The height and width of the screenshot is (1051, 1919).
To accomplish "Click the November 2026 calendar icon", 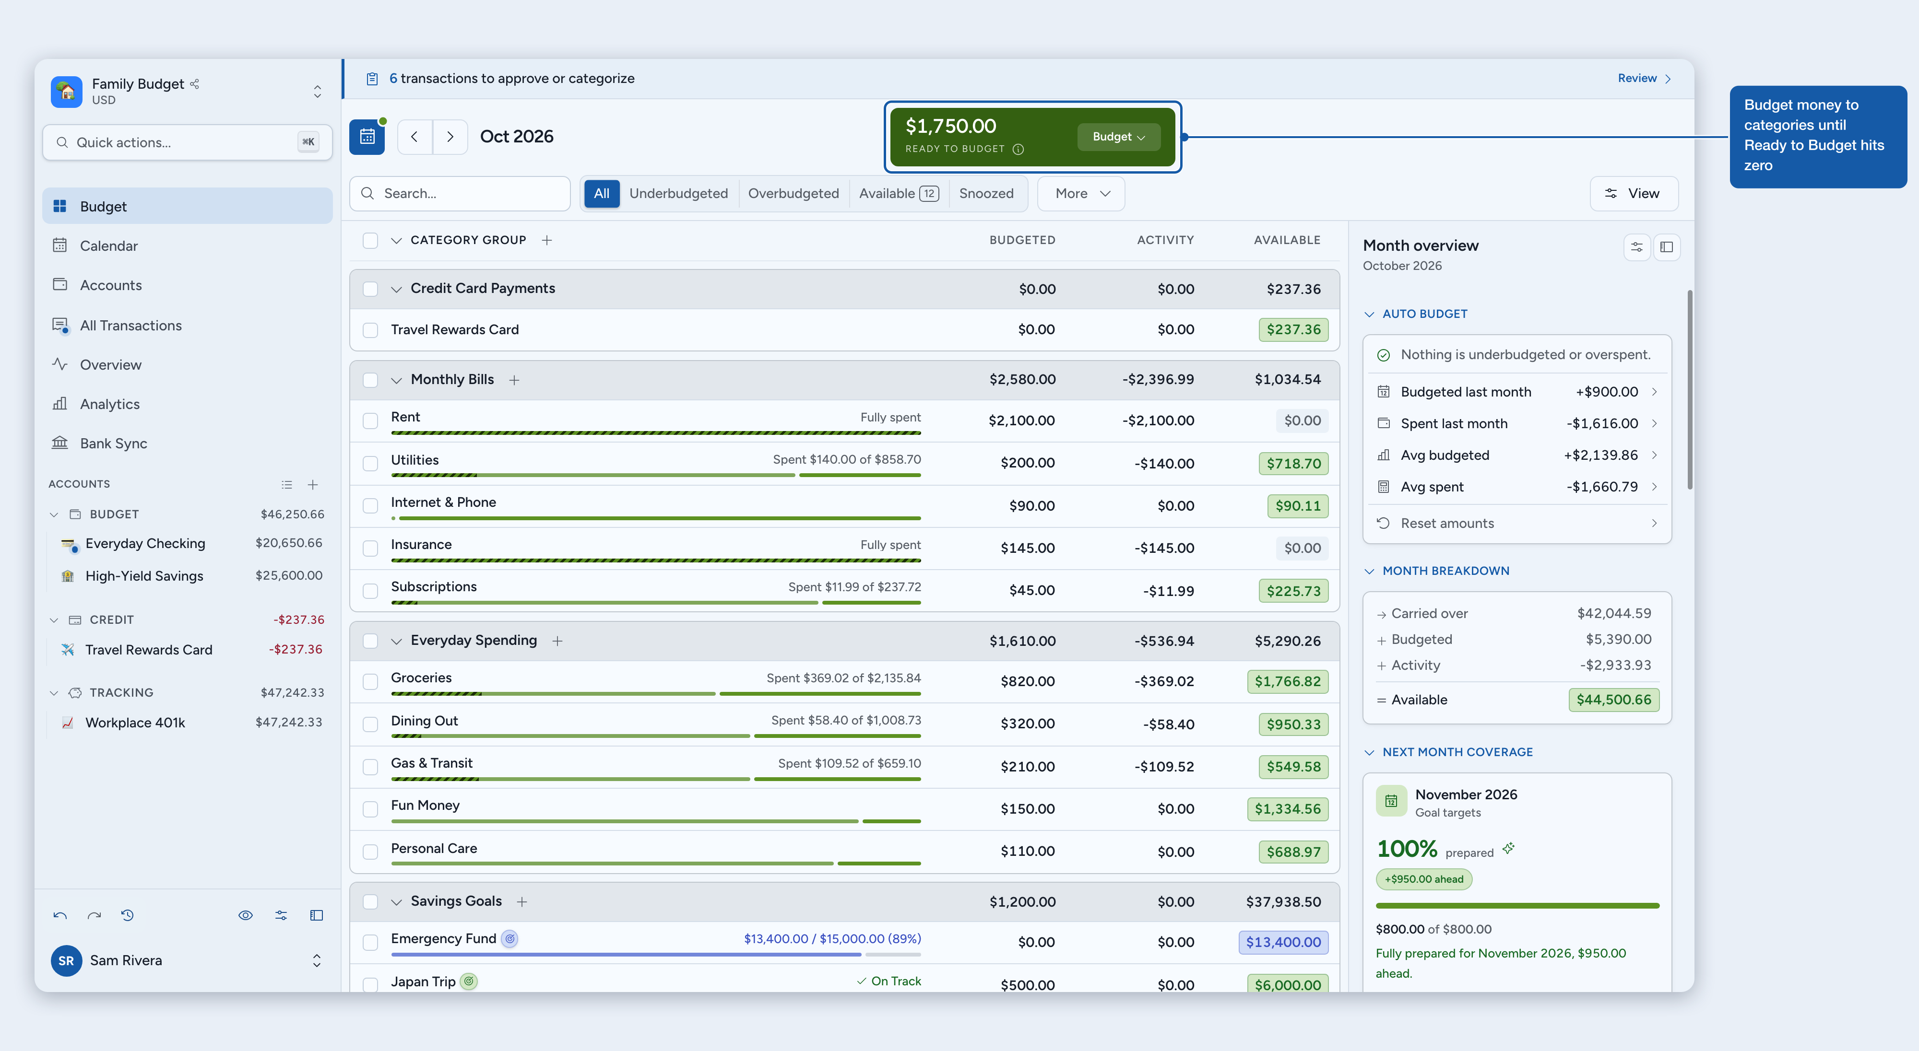I will tap(1391, 801).
